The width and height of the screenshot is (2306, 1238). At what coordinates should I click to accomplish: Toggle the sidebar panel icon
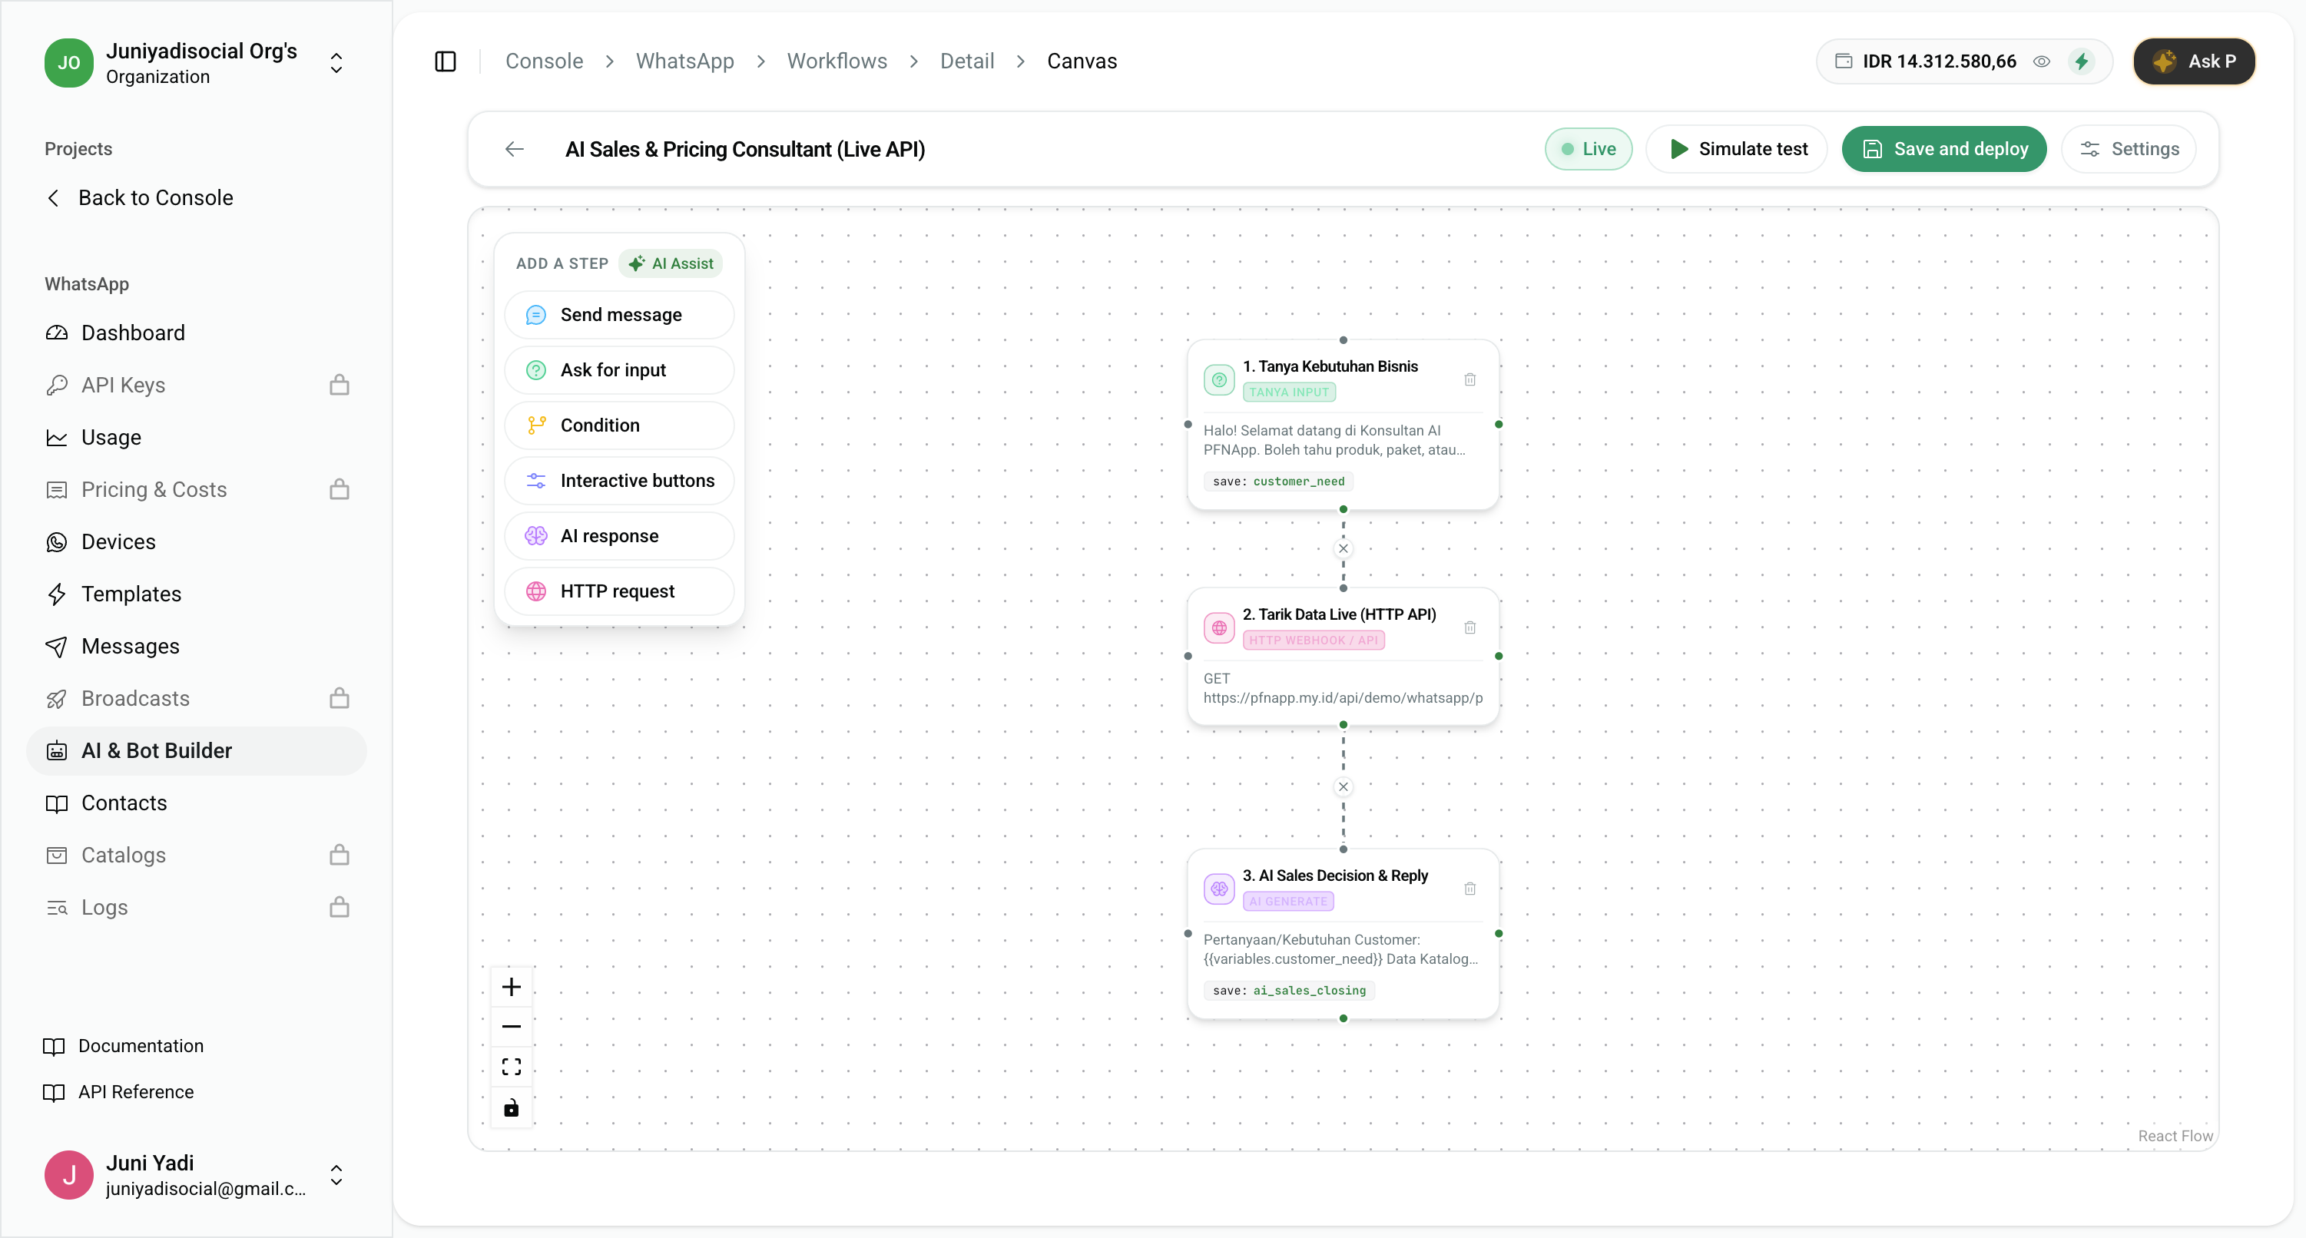(445, 61)
